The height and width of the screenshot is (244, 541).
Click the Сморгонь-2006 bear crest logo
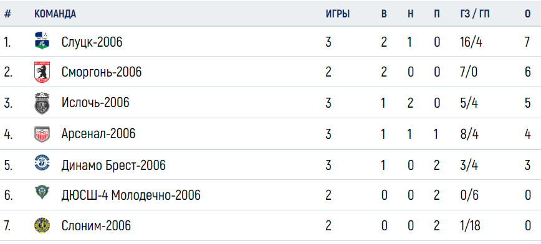[42, 72]
